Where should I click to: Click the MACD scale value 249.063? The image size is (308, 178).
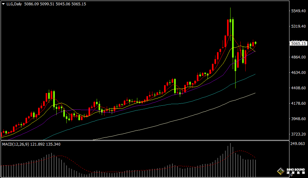pyautogui.click(x=298, y=144)
